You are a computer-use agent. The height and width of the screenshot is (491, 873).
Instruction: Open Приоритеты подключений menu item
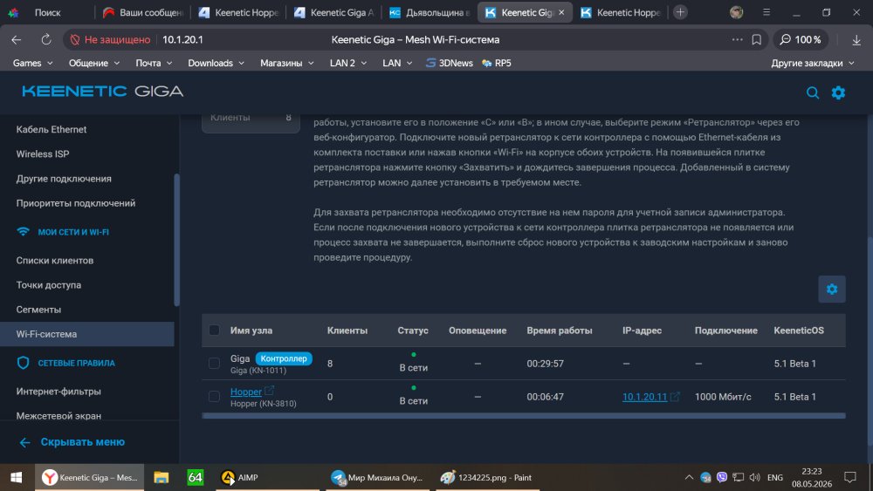(x=86, y=203)
